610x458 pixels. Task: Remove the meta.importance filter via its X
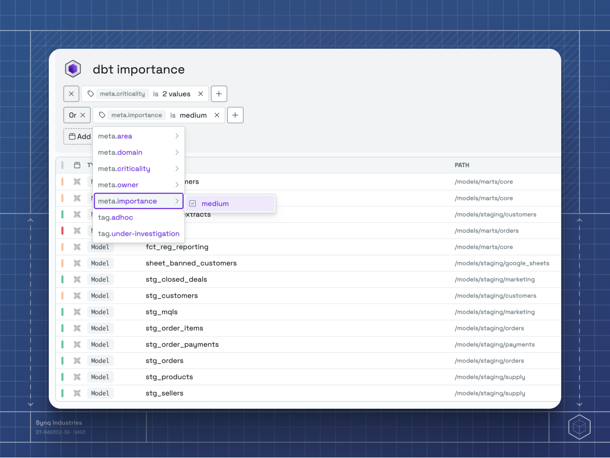217,115
